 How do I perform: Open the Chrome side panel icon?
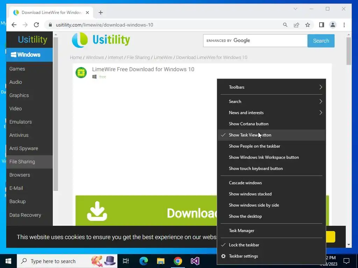pyautogui.click(x=322, y=25)
